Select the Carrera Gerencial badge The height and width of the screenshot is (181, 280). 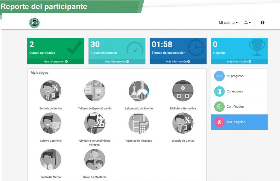coord(51,123)
